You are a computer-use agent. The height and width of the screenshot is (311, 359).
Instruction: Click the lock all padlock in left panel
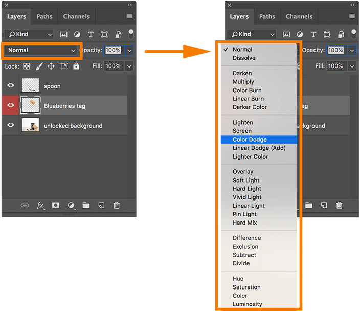click(76, 66)
